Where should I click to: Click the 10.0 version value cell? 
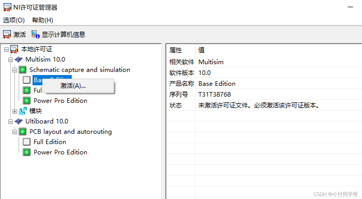204,73
